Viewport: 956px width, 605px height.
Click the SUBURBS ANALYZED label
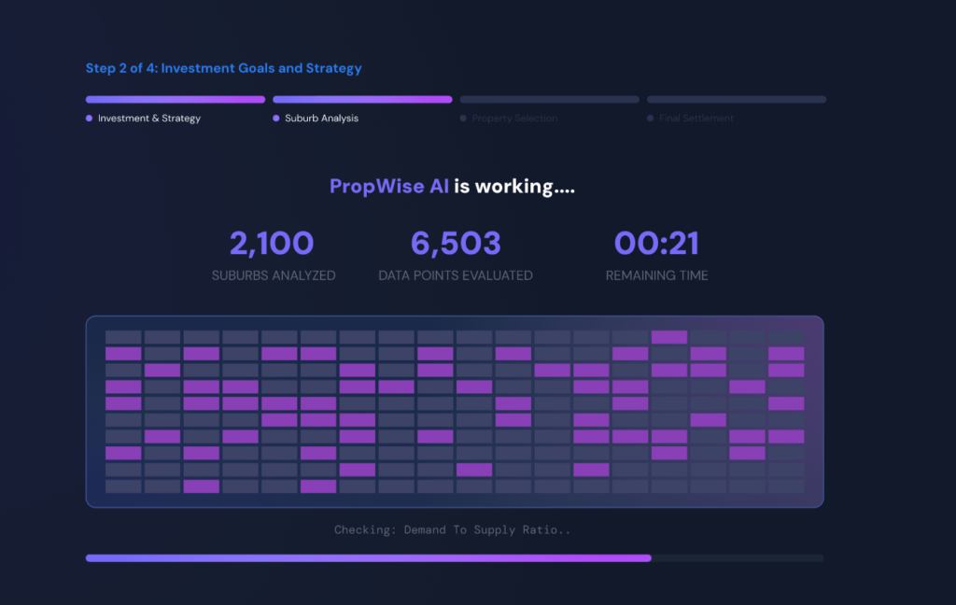coord(274,275)
